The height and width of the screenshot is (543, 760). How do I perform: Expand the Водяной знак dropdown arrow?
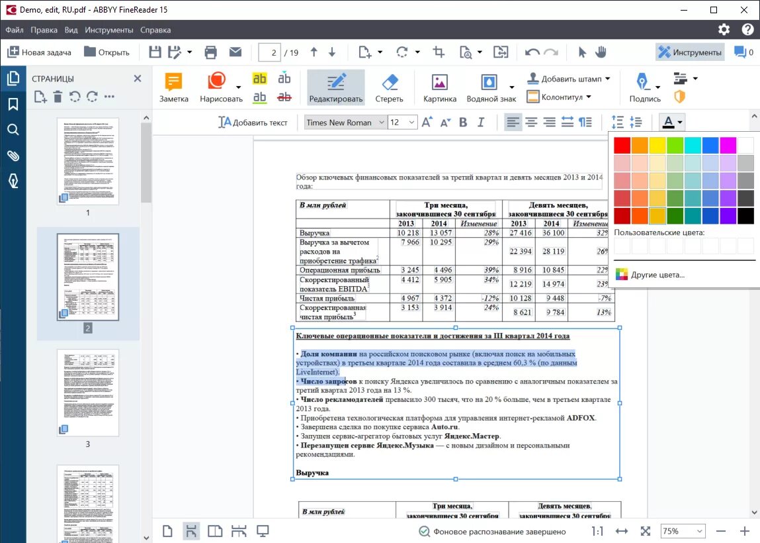512,87
